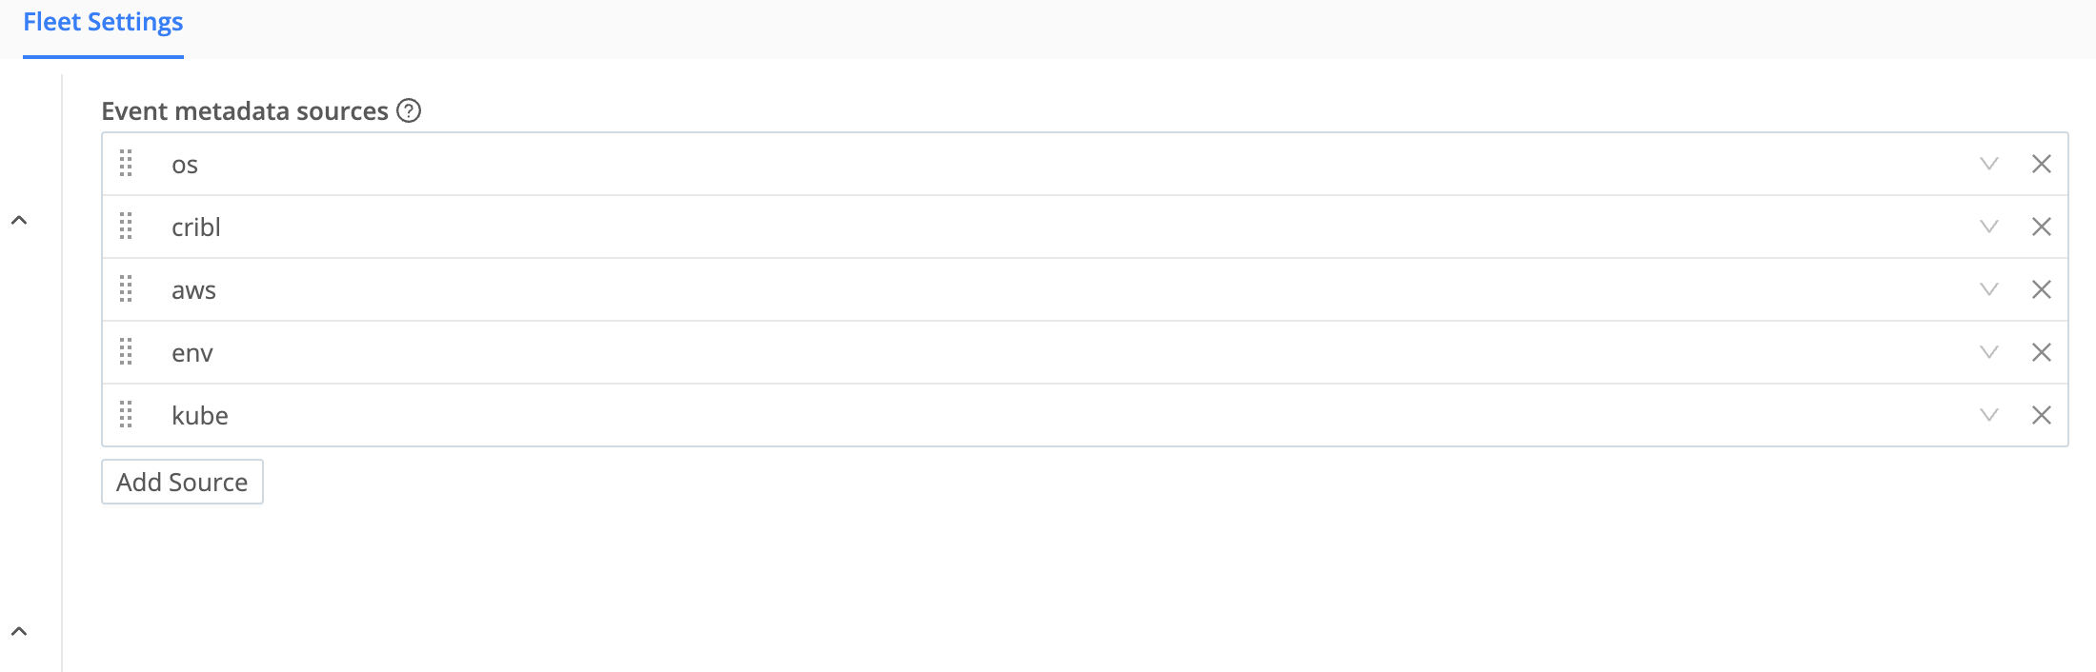Click the drag handle beside the os source
The image size is (2096, 672).
(x=127, y=164)
